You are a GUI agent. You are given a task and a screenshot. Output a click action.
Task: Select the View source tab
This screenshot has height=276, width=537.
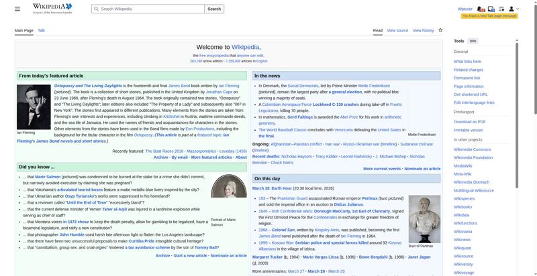397,30
